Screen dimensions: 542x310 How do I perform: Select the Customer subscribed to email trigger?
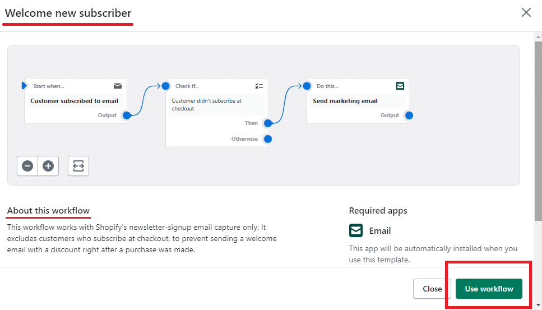[75, 101]
